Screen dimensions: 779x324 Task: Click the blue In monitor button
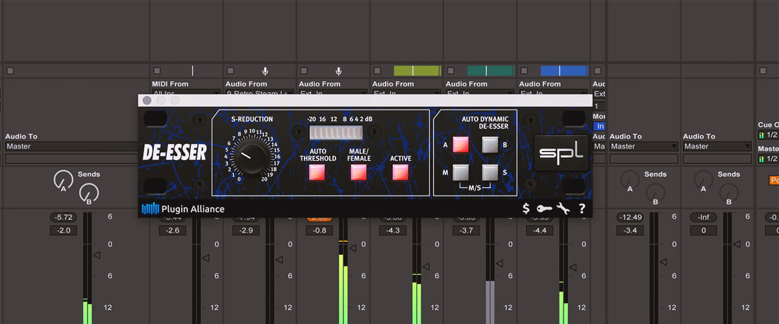599,126
